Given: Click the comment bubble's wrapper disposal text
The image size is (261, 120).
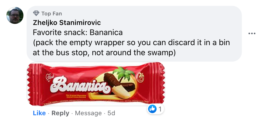Looking at the screenshot, I should 131,48.
